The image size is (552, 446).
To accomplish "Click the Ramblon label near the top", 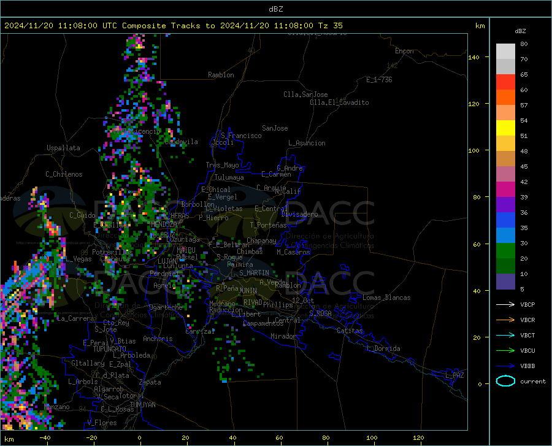I will (x=221, y=75).
